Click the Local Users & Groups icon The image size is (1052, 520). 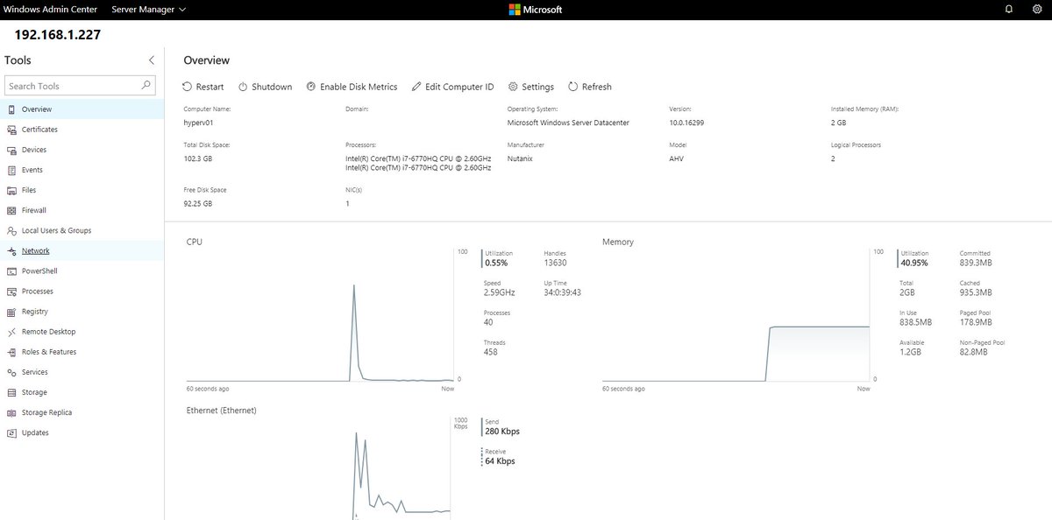[11, 230]
